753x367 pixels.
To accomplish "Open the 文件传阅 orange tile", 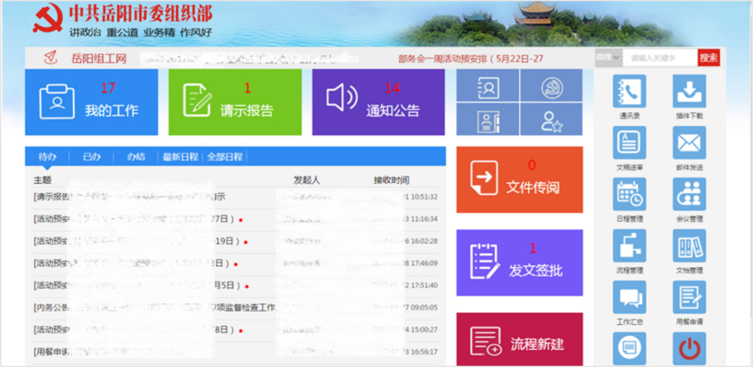I will click(x=520, y=180).
